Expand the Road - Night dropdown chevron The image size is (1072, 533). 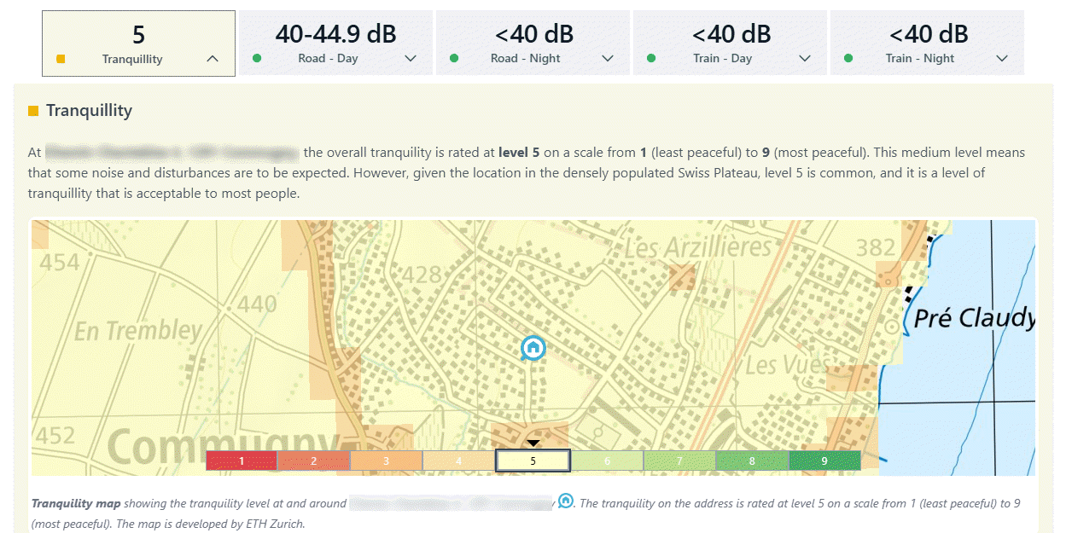[608, 59]
